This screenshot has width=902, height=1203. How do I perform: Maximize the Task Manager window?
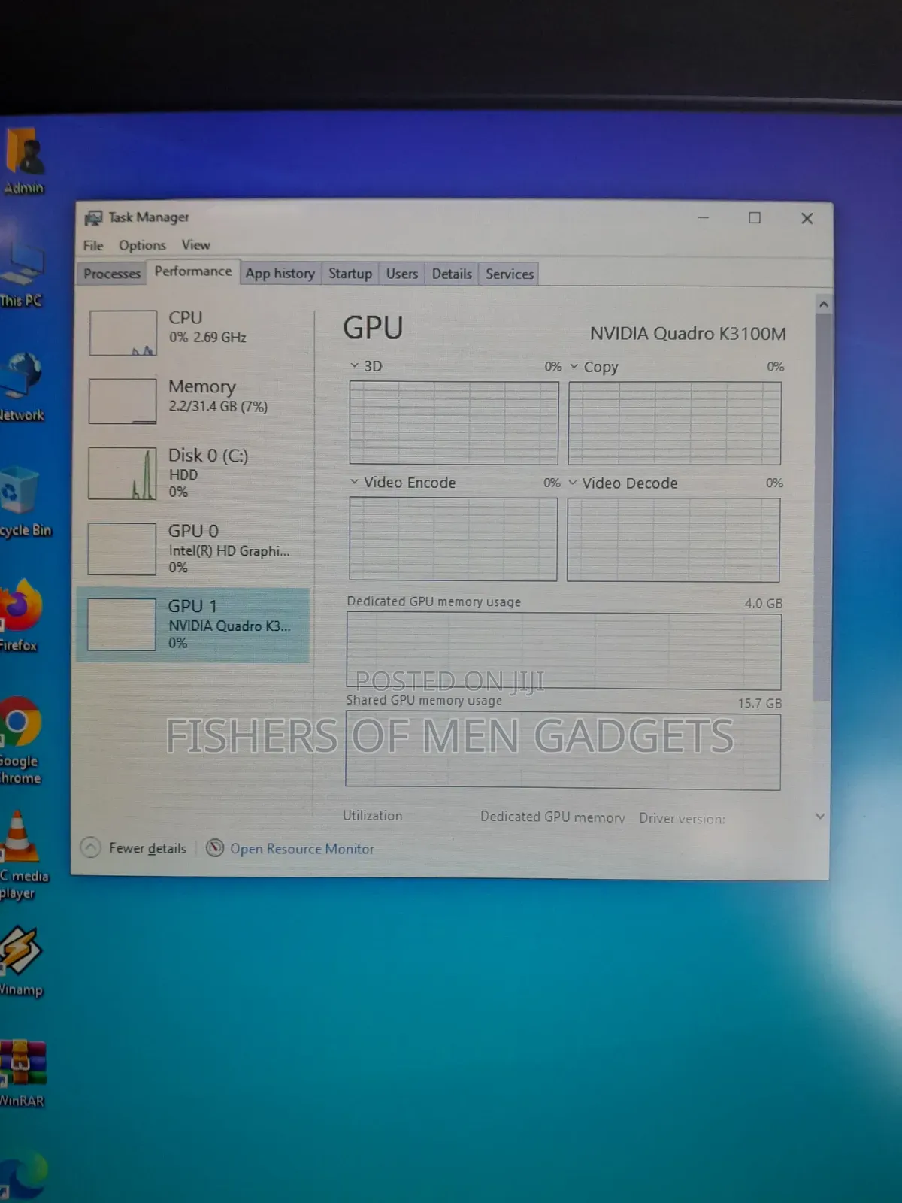pyautogui.click(x=755, y=217)
